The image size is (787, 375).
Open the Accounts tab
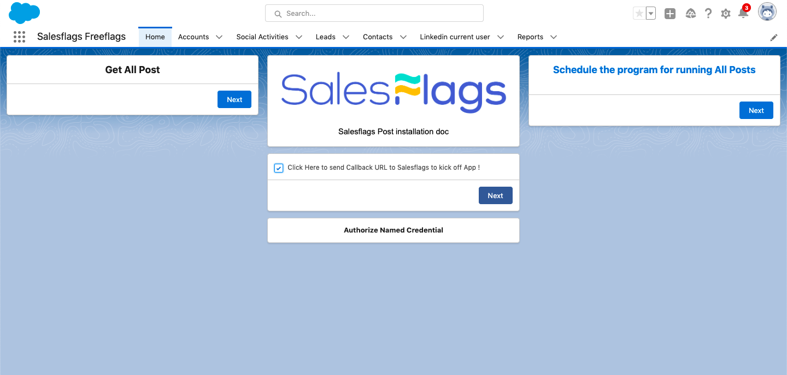pyautogui.click(x=193, y=37)
